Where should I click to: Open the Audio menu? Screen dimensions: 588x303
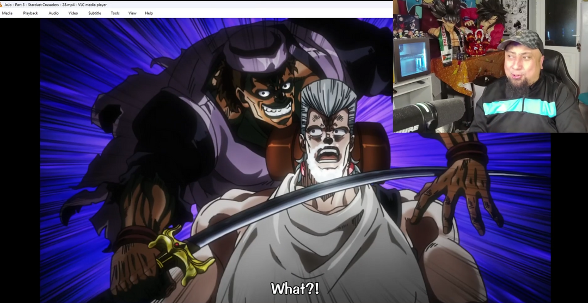[x=53, y=13]
